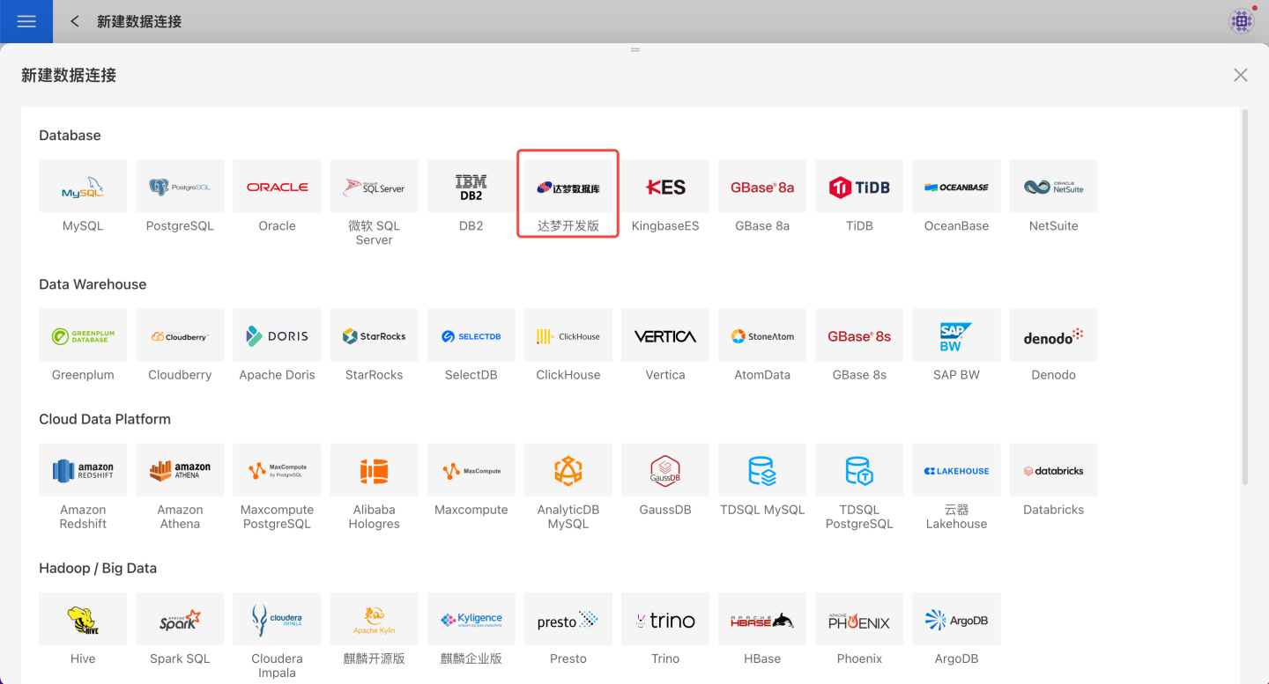Pick the IBM DB2 connector
This screenshot has width=1269, height=684.
471,187
